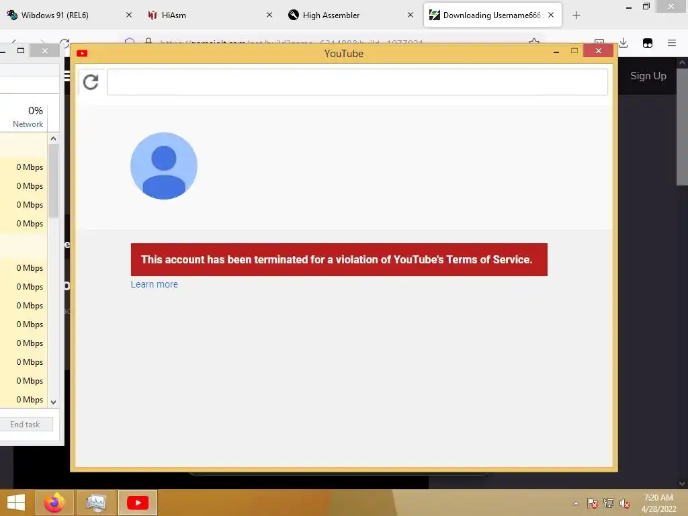Open Firefox downloads panel
Viewport: 688px width, 516px height.
point(623,42)
